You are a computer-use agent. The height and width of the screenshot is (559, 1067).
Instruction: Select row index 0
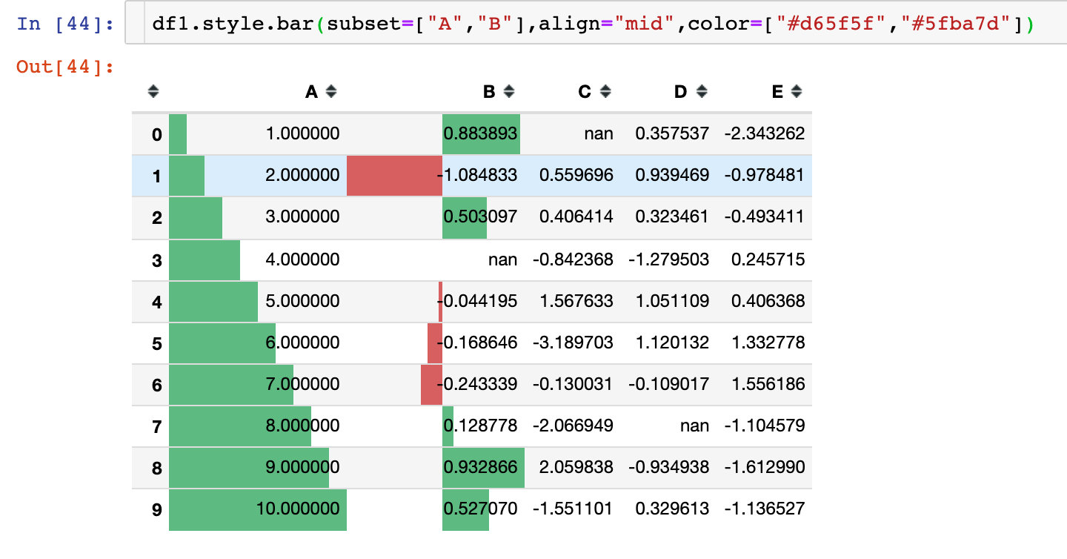pyautogui.click(x=156, y=135)
